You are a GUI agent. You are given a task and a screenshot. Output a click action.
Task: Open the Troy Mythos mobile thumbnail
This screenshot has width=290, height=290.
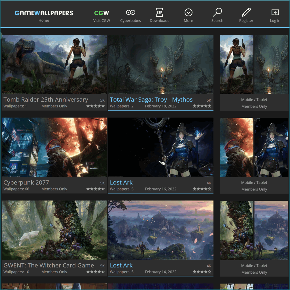click(x=271, y=64)
